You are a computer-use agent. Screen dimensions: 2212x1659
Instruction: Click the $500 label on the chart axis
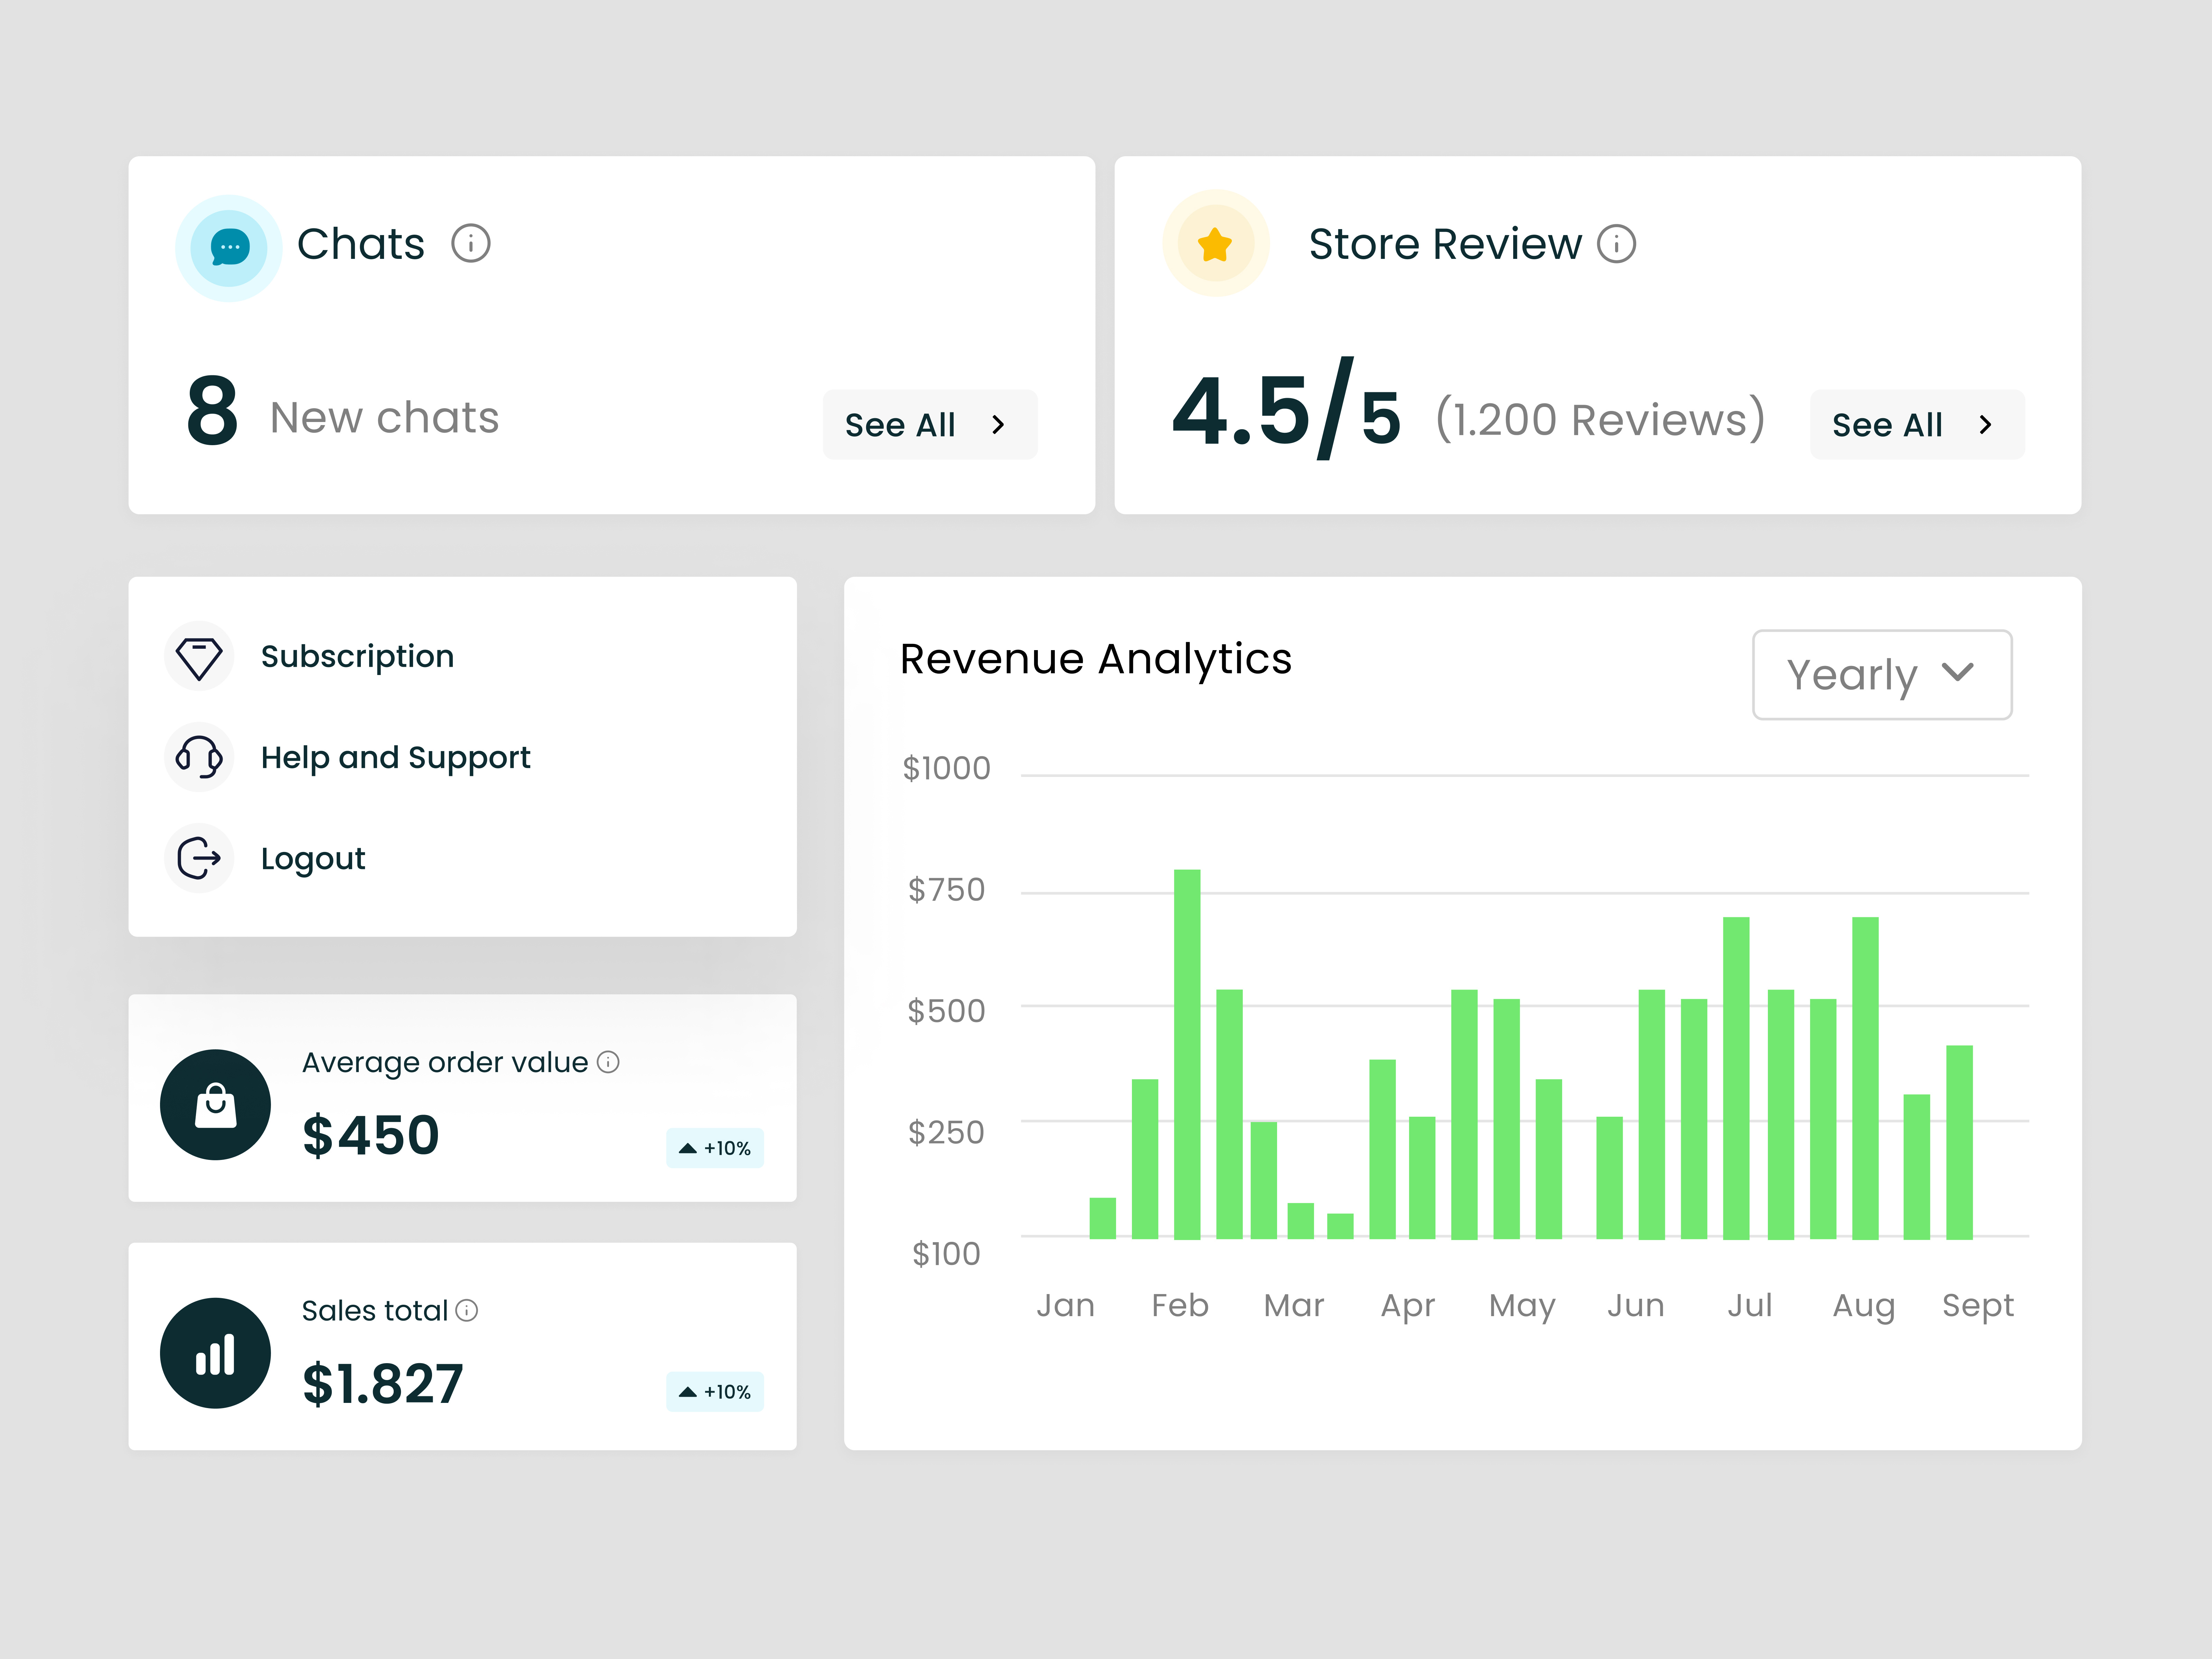pos(946,1011)
